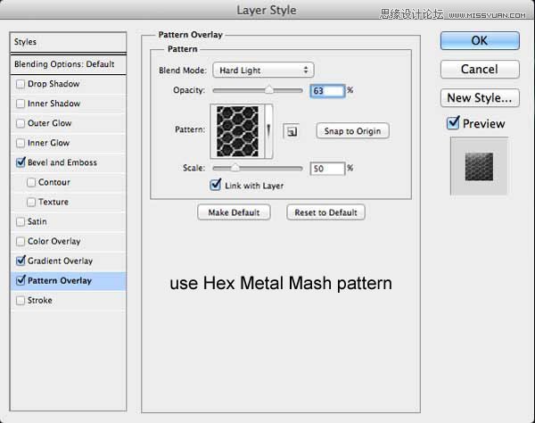
Task: Open the Gradient Overlay settings label
Action: click(x=60, y=261)
